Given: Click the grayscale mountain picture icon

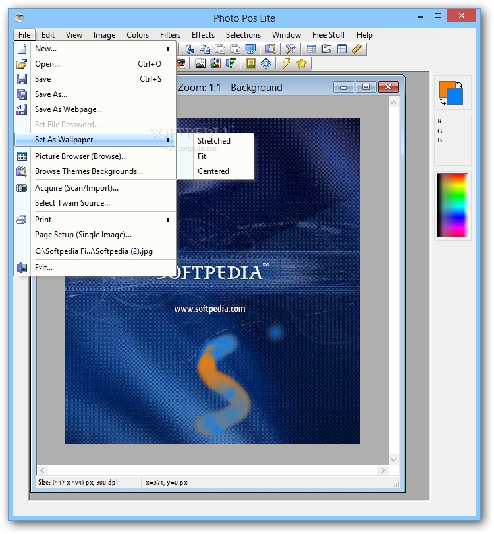Looking at the screenshot, I should [200, 63].
